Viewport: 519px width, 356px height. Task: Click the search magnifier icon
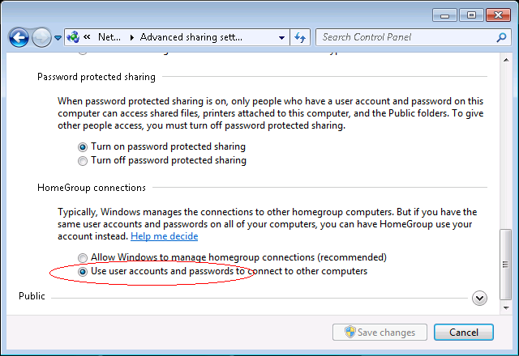pos(503,37)
